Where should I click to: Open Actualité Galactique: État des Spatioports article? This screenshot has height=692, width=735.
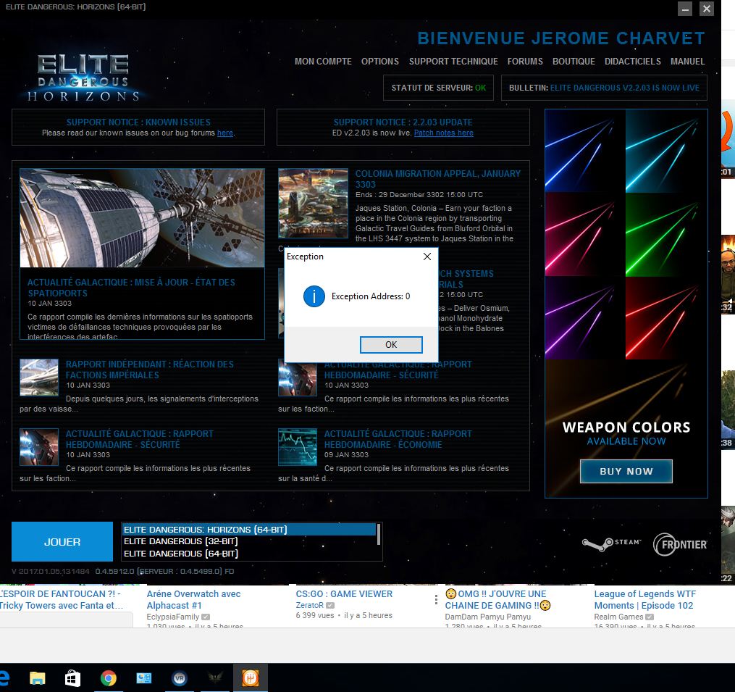point(131,288)
